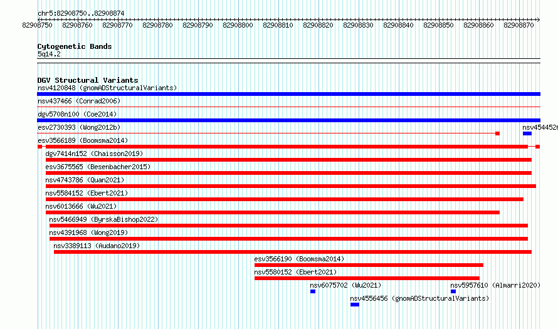Click the red bar of variant nsv4391968
Viewport: 558px width, 329px height.
288,239
